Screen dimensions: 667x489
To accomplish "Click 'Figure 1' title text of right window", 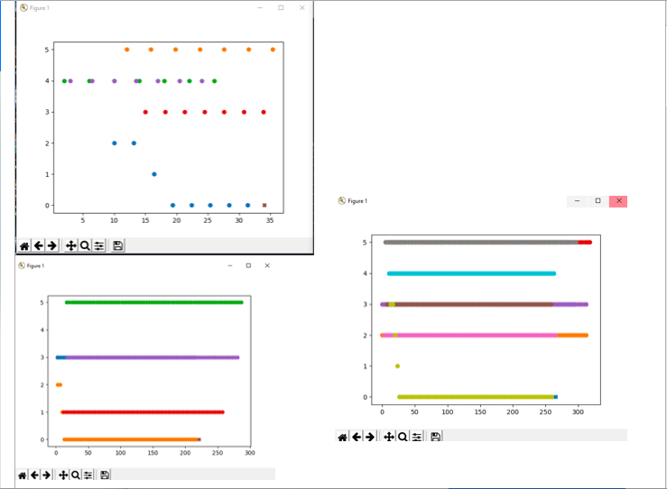I will [x=357, y=201].
